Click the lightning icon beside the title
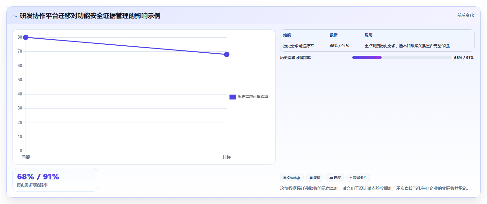487x204 pixels. pos(15,16)
